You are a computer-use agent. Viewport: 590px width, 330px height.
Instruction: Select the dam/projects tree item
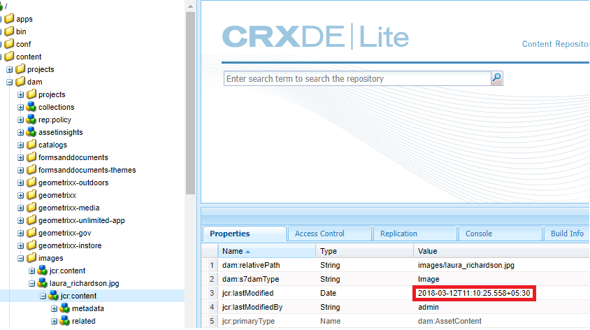click(x=52, y=94)
